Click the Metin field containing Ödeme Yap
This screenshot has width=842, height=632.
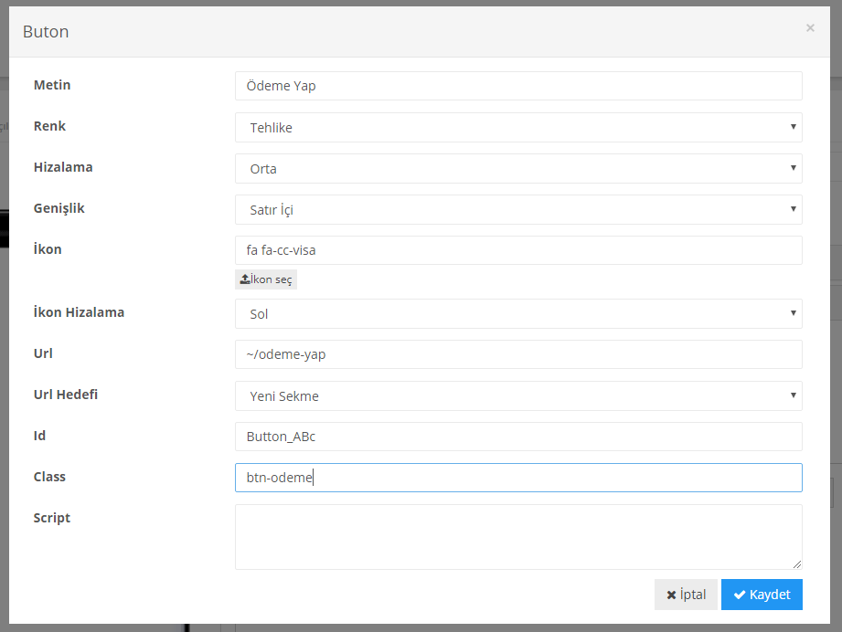(x=518, y=86)
